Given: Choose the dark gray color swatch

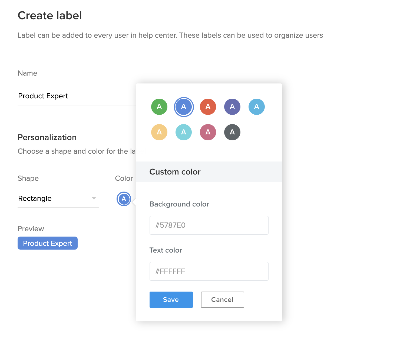Looking at the screenshot, I should coord(232,132).
